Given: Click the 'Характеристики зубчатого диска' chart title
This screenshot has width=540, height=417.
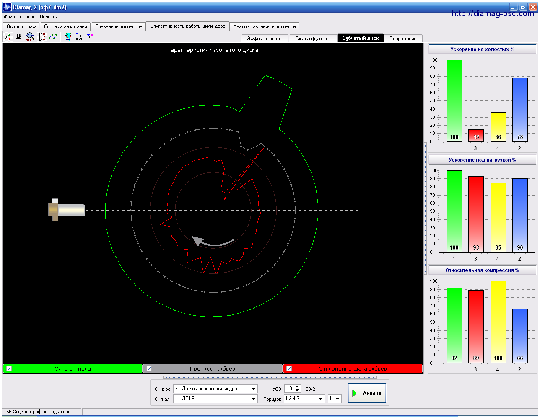Looking at the screenshot, I should (x=213, y=50).
